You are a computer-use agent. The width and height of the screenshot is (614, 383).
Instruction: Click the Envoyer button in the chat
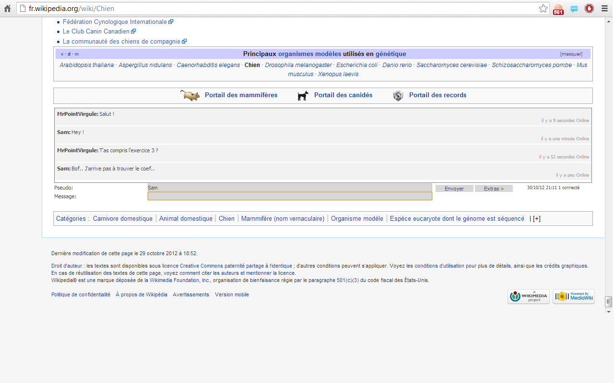pyautogui.click(x=454, y=189)
